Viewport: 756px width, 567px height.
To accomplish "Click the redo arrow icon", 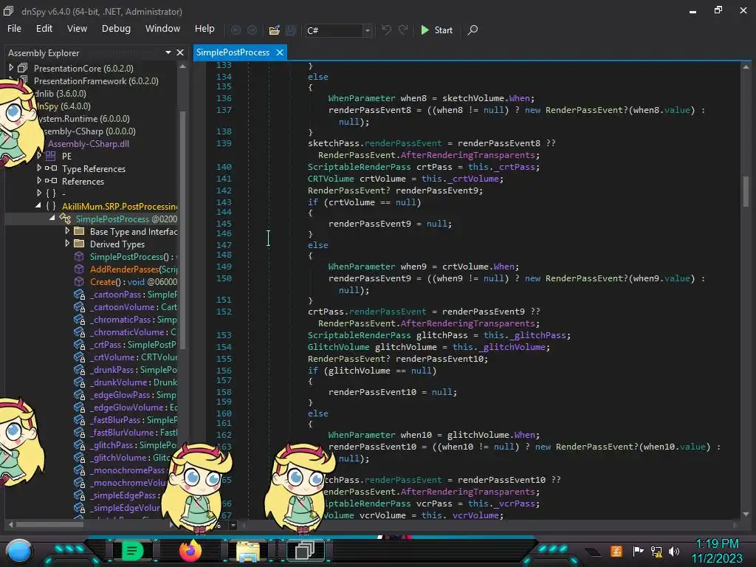I will point(403,30).
